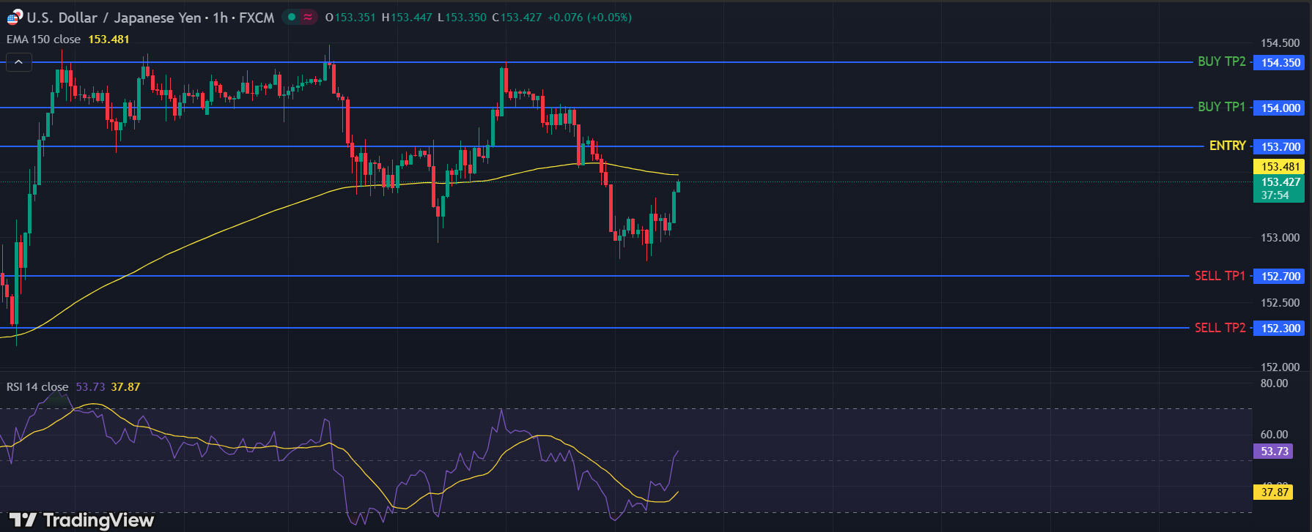Select the EMA 150 close legend
This screenshot has width=1312, height=532.
pos(44,40)
